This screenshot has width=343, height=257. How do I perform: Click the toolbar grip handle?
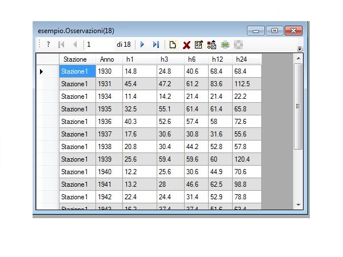[x=39, y=44]
